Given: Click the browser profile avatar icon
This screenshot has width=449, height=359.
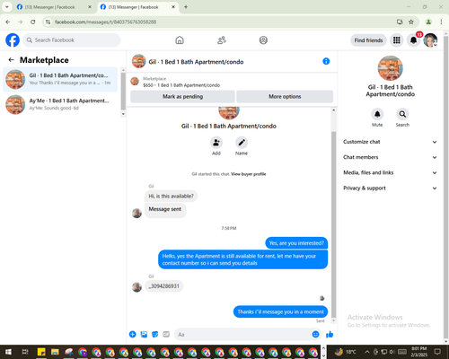Looking at the screenshot, I should [x=428, y=22].
